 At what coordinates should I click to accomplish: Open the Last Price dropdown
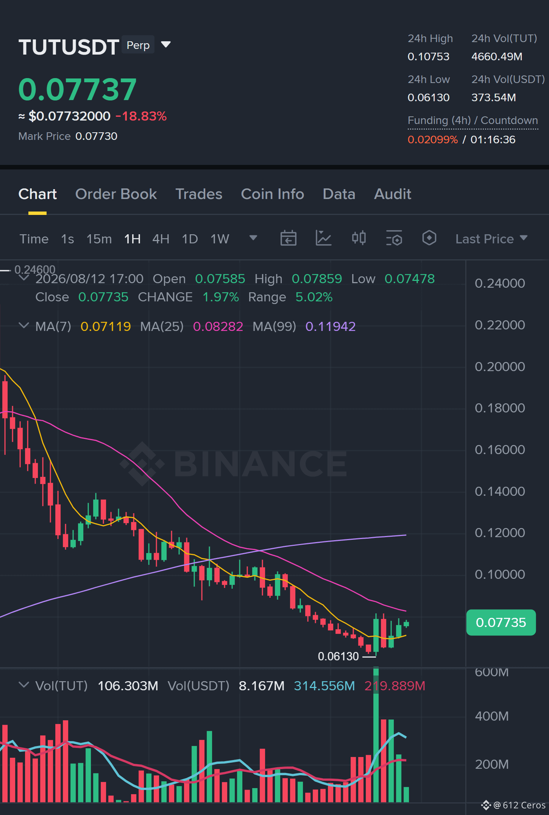pyautogui.click(x=491, y=239)
